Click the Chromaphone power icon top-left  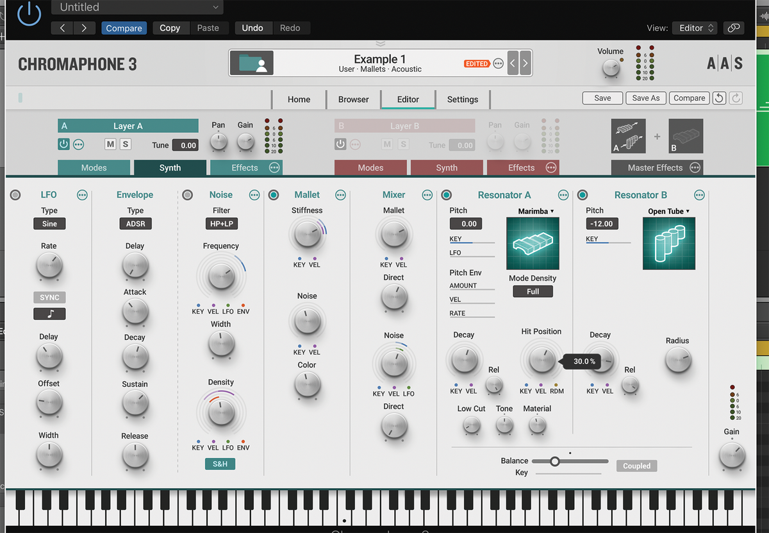pyautogui.click(x=28, y=14)
